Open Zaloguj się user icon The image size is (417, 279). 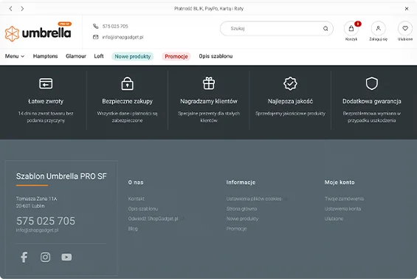[x=378, y=29]
